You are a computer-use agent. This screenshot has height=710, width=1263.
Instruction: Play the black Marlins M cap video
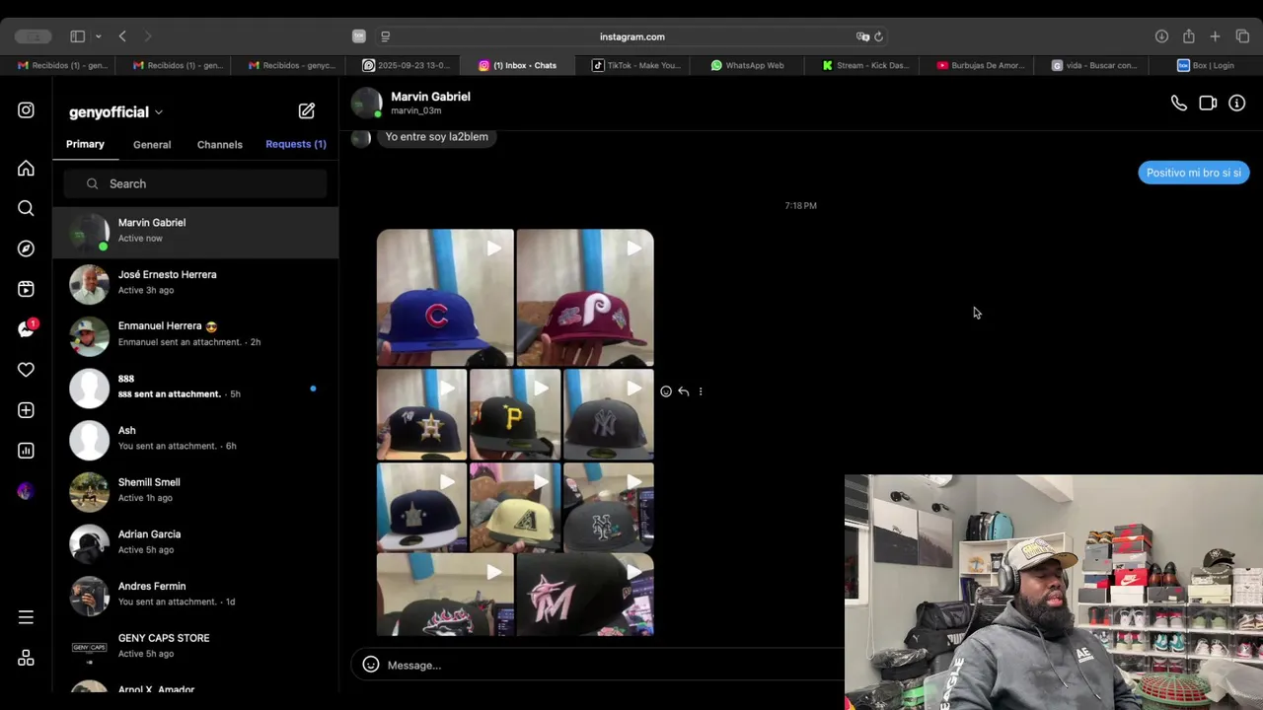[585, 595]
